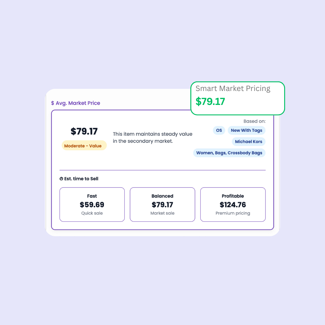Click the Quick sale caption under Fast
Viewport: 325px width, 325px height.
(x=92, y=213)
